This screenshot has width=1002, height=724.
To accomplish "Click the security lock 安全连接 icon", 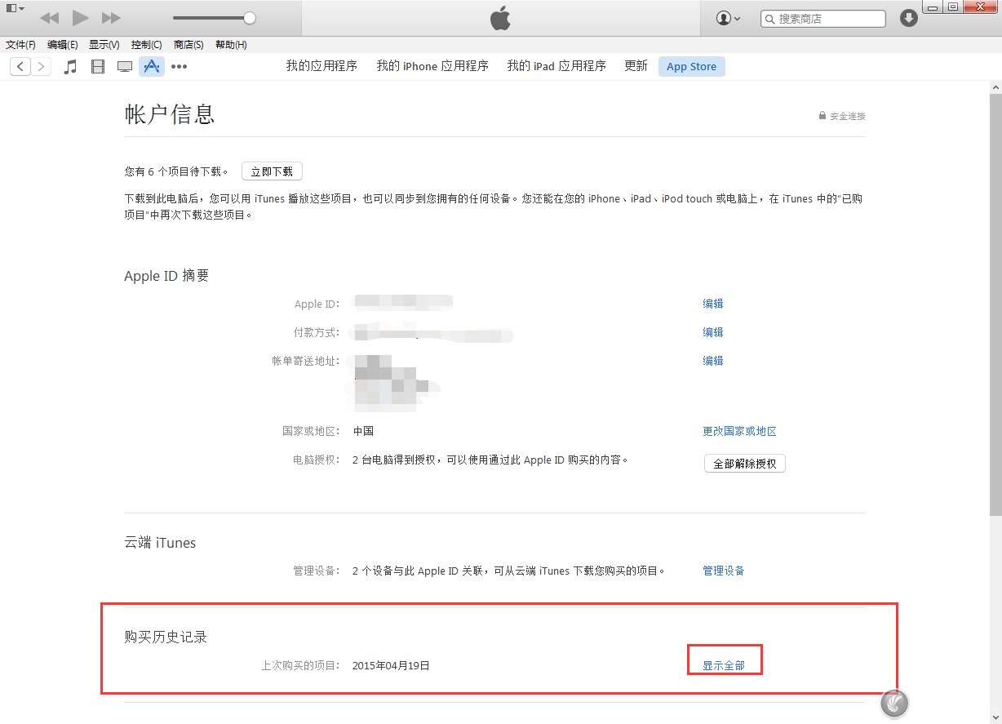I will (x=822, y=116).
